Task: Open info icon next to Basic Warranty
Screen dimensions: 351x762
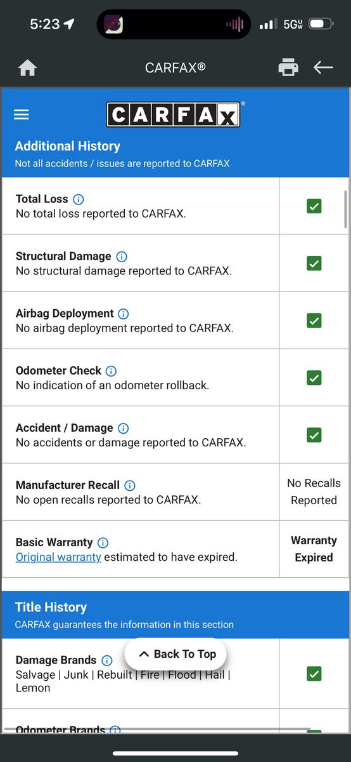Action: coord(103,542)
